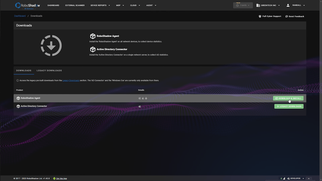Click Download & Install button
Viewport: 322px width, 181px height.
[x=288, y=98]
